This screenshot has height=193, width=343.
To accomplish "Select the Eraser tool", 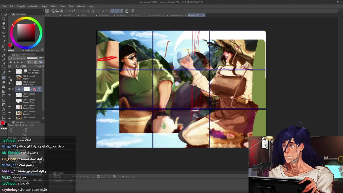I will 4,82.
